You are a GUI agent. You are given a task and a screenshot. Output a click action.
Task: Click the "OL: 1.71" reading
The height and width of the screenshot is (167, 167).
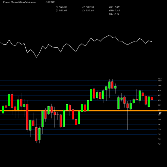pos(114,14)
